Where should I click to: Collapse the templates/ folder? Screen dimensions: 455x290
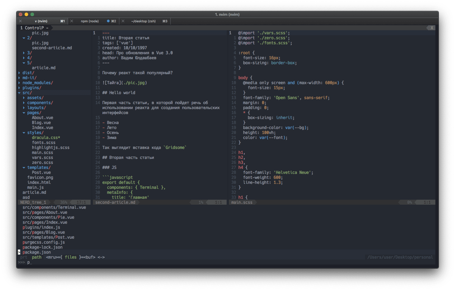click(x=24, y=167)
